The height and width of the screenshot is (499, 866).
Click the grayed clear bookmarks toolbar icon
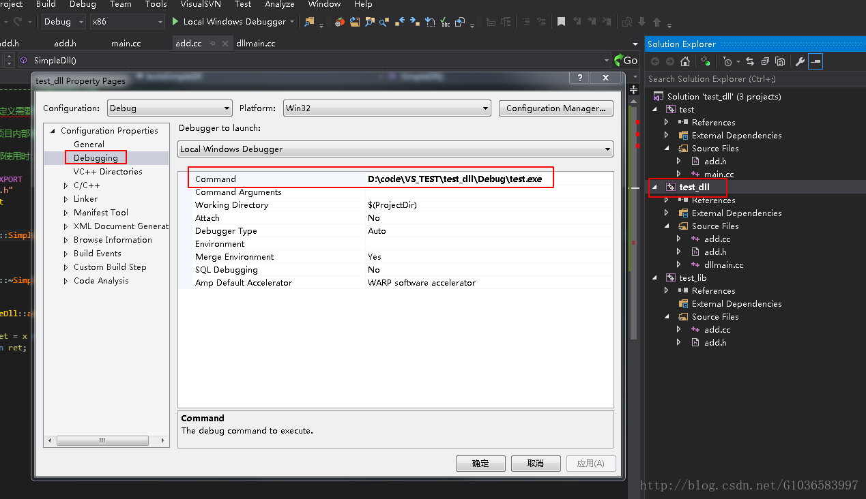click(x=607, y=22)
